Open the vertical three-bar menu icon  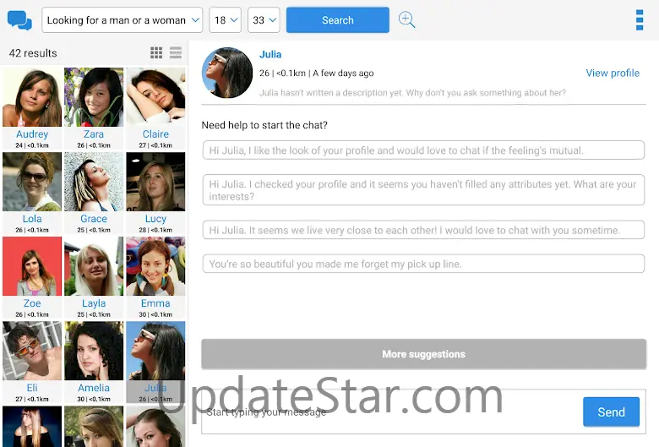pos(640,20)
